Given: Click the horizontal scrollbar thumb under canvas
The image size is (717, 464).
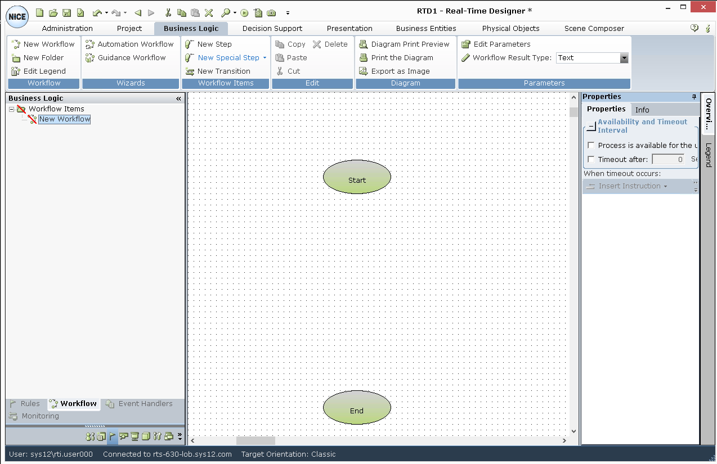Looking at the screenshot, I should point(256,440).
